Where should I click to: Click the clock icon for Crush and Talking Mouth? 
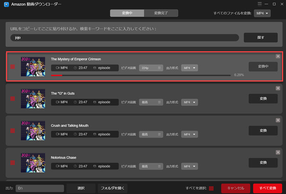75,134
